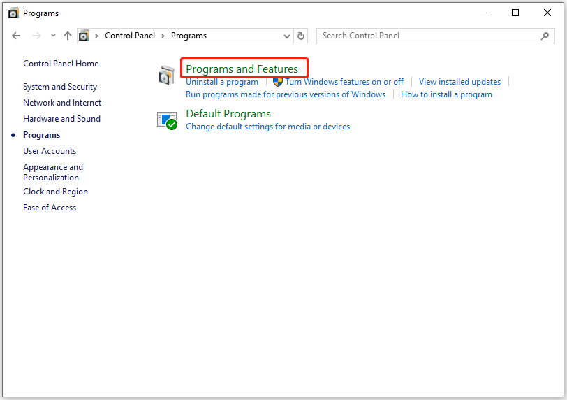Open Run programs made for previous versions
Image resolution: width=567 pixels, height=400 pixels.
(286, 94)
